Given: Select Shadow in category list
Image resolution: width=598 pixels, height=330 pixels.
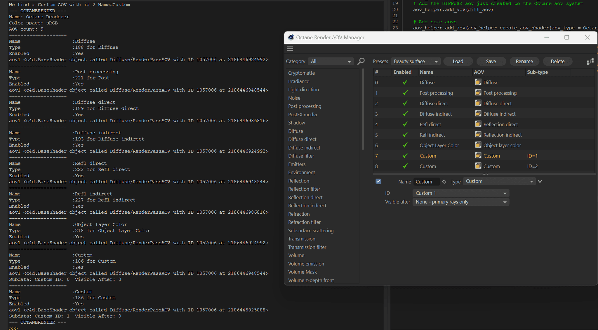Looking at the screenshot, I should (x=296, y=123).
